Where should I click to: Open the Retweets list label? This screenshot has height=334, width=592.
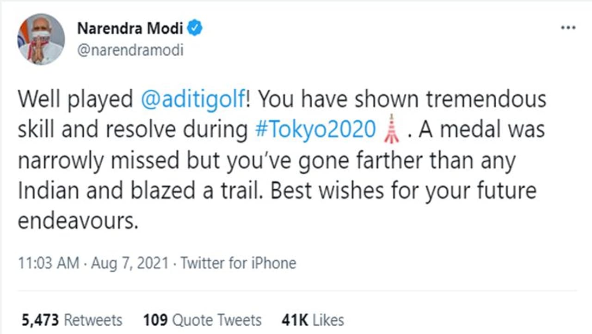[93, 320]
